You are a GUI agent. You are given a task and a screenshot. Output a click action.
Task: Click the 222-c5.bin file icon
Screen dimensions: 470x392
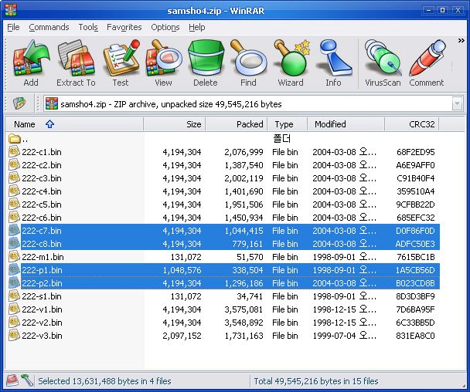(x=14, y=204)
